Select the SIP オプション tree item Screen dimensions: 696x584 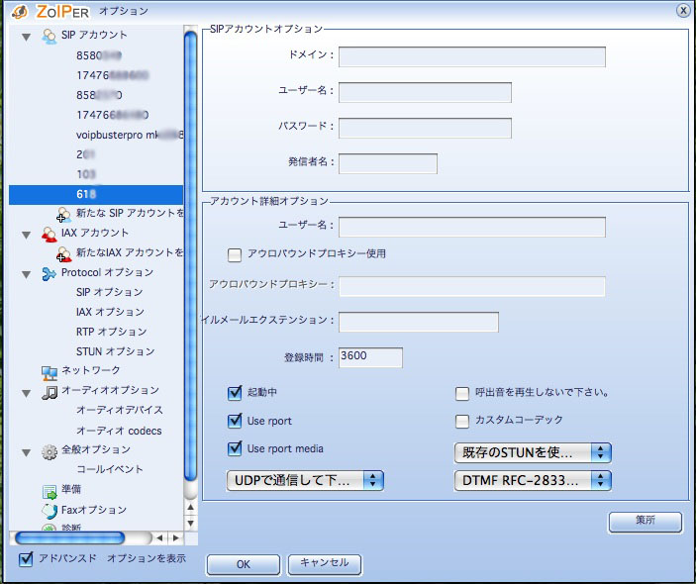pyautogui.click(x=109, y=292)
